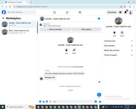This screenshot has height=109, width=136.
Task: Expand Media, files and links section
Action: 118,50
